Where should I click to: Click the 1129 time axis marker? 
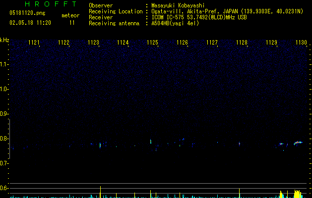pyautogui.click(x=271, y=43)
